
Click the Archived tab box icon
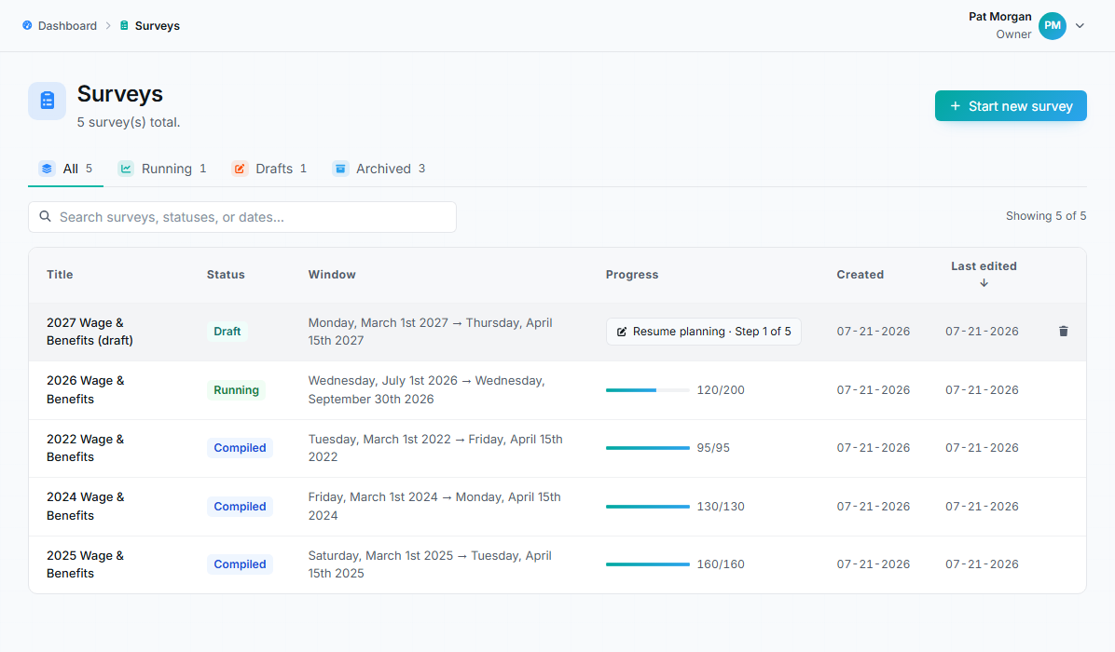(x=340, y=169)
